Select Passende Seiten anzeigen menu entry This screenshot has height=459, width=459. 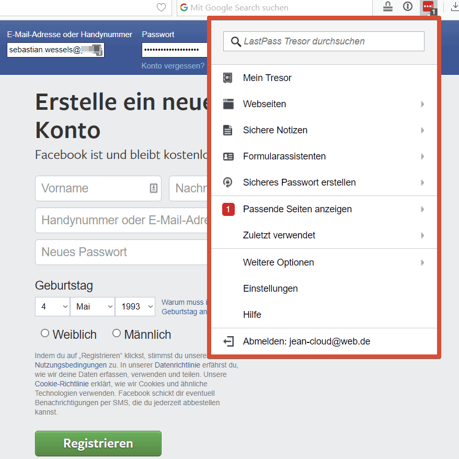tap(324, 209)
